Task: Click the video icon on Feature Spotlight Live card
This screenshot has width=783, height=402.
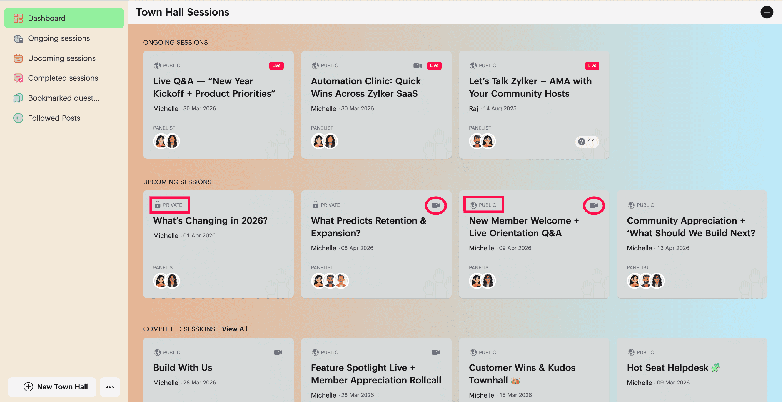Action: [436, 352]
